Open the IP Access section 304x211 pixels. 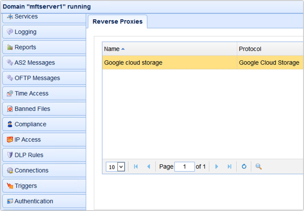click(x=27, y=140)
